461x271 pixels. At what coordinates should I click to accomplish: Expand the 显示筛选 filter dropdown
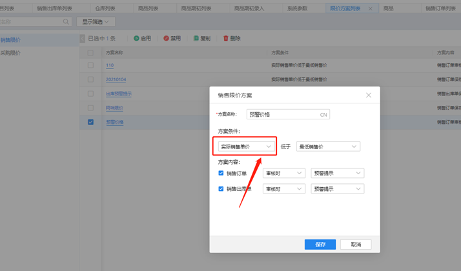(x=96, y=22)
